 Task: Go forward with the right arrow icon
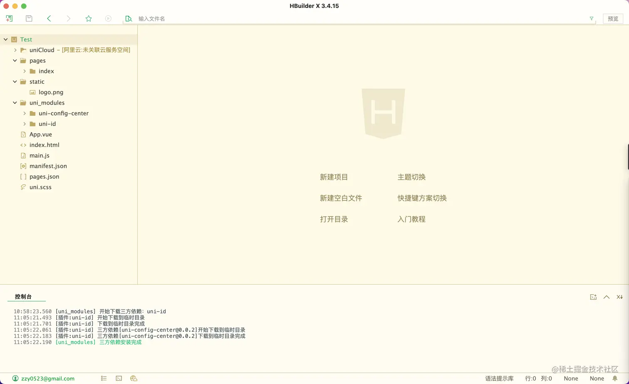tap(69, 18)
